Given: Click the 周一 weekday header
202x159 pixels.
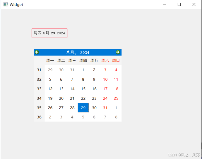Looking at the screenshot, I should point(50,60).
